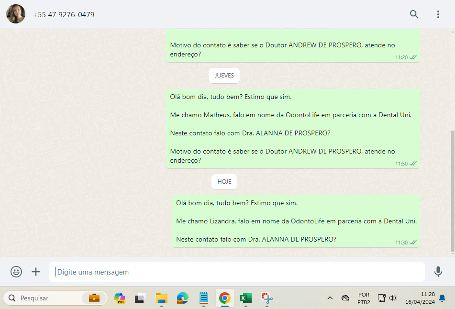The image size is (455, 309).
Task: Click magnifier icon in Pesquisar box
Action: point(12,298)
